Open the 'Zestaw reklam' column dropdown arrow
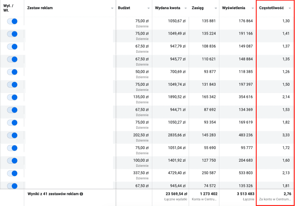 (112, 8)
